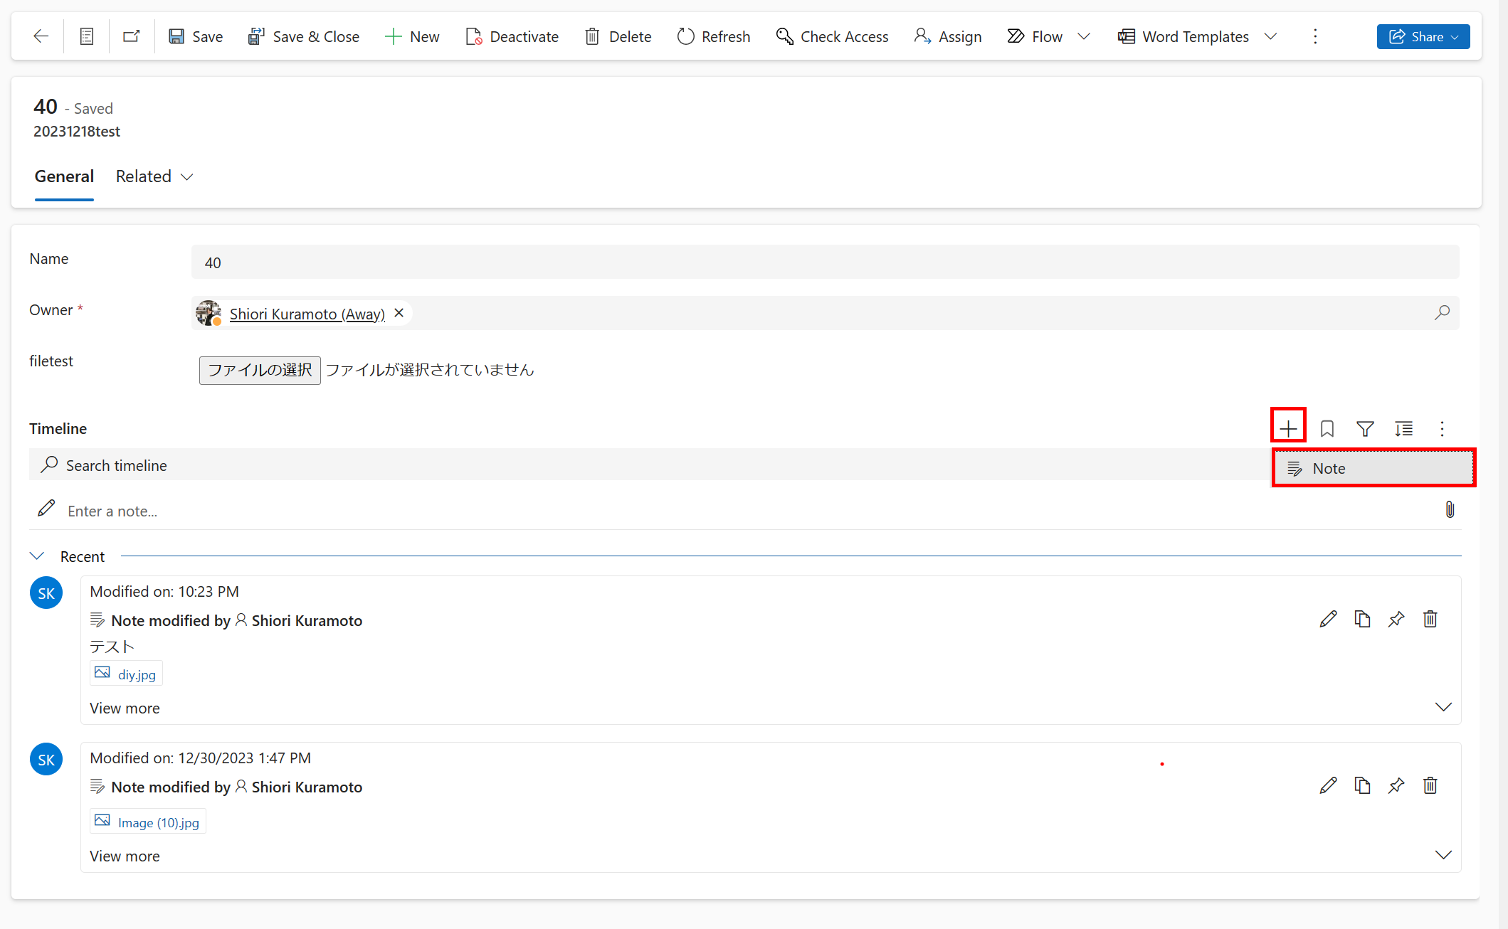Remove Shiori Kuramoto from the Owner field
This screenshot has width=1508, height=929.
(x=399, y=313)
